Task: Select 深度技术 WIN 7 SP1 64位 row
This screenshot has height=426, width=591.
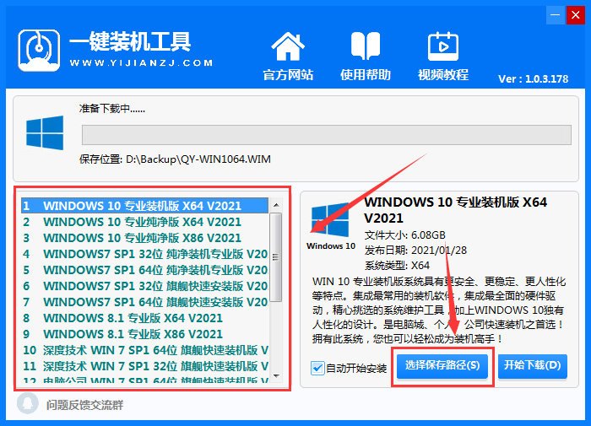Action: pos(144,350)
